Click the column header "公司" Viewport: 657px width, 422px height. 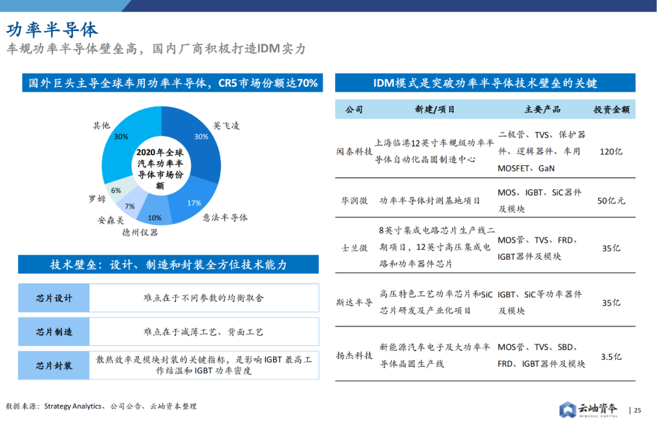[354, 109]
